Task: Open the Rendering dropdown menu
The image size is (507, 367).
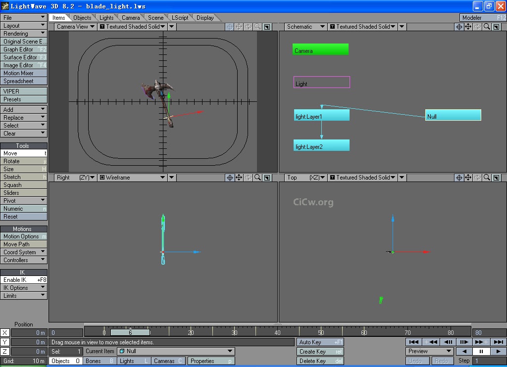Action: 24,33
